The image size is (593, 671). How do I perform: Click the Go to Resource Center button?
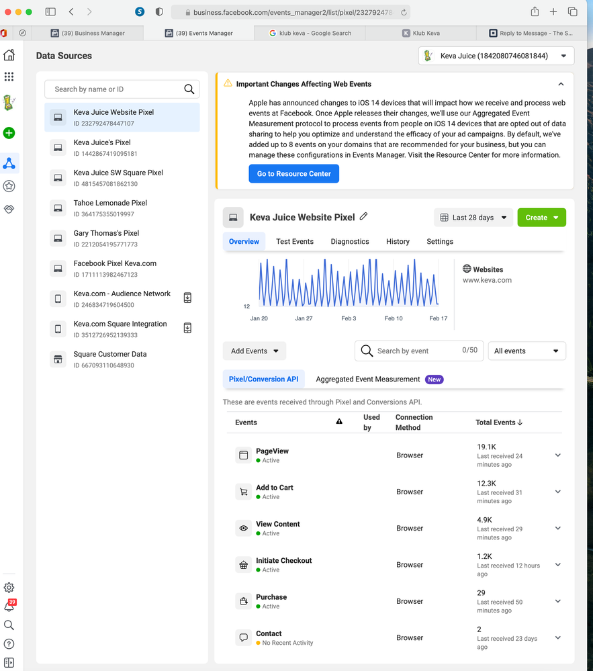294,174
